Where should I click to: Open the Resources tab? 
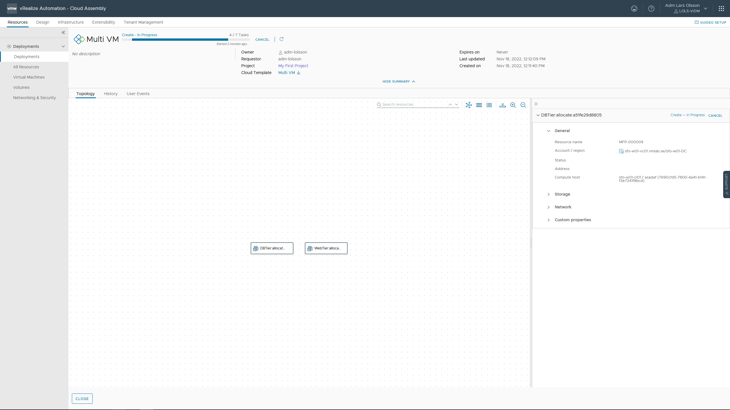point(18,22)
